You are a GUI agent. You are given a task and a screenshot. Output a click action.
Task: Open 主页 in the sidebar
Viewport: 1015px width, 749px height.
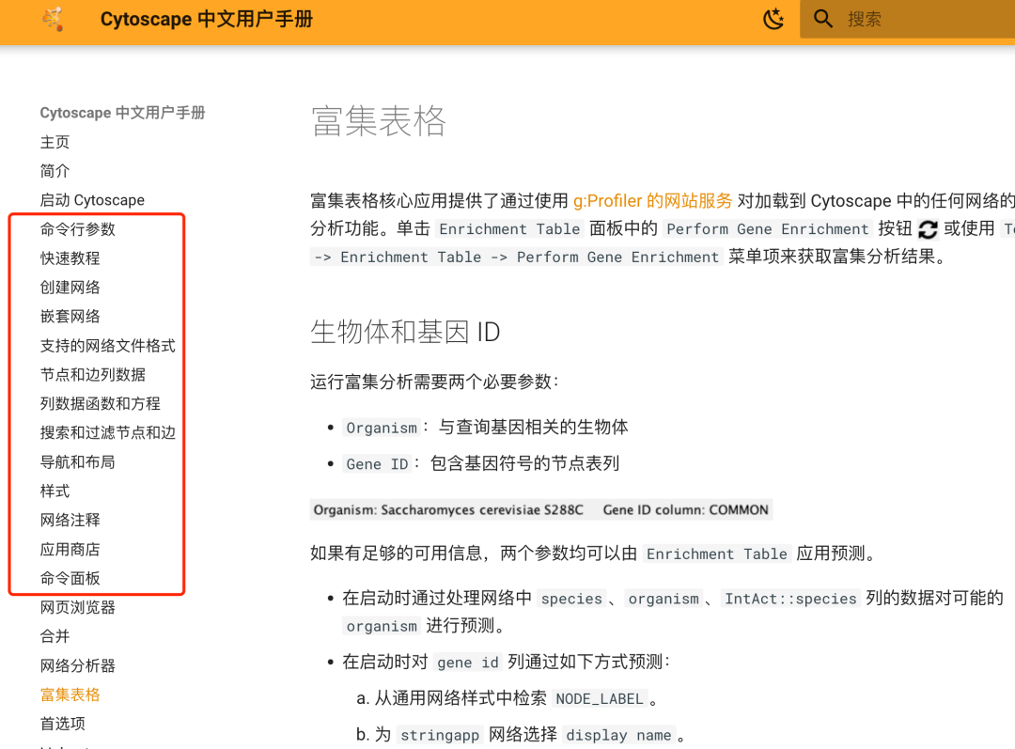click(55, 142)
